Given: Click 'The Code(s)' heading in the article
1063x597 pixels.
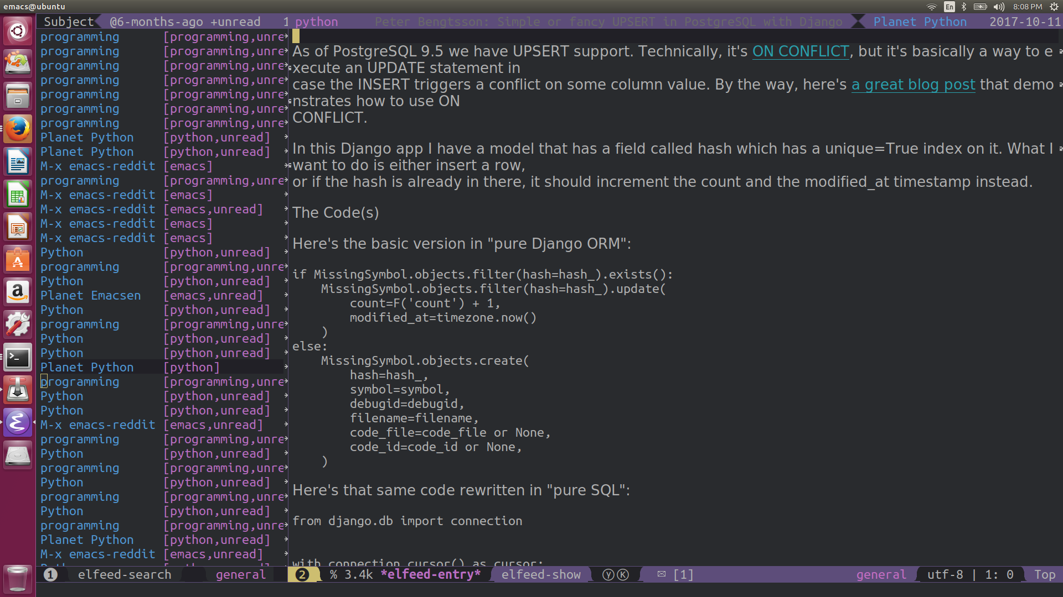Looking at the screenshot, I should 336,213.
